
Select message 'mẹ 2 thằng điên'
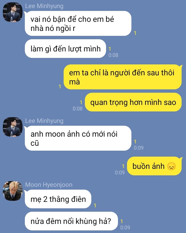tap(58, 199)
